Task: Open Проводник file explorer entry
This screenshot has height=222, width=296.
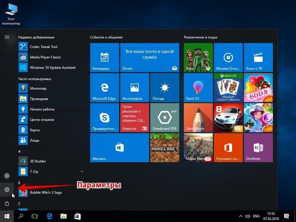Action: point(51,99)
